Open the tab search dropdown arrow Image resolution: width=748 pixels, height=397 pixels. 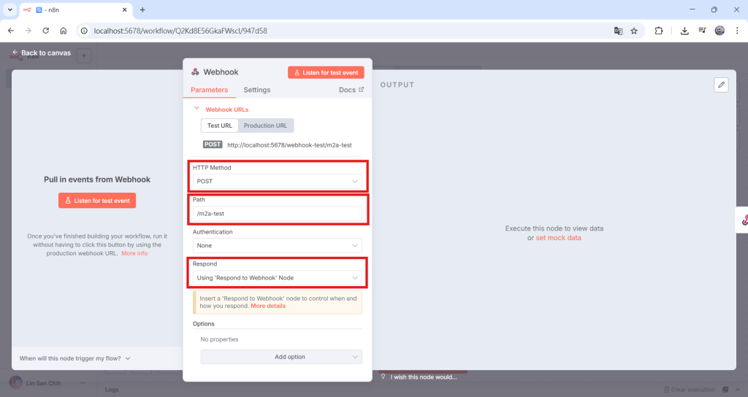coord(9,9)
